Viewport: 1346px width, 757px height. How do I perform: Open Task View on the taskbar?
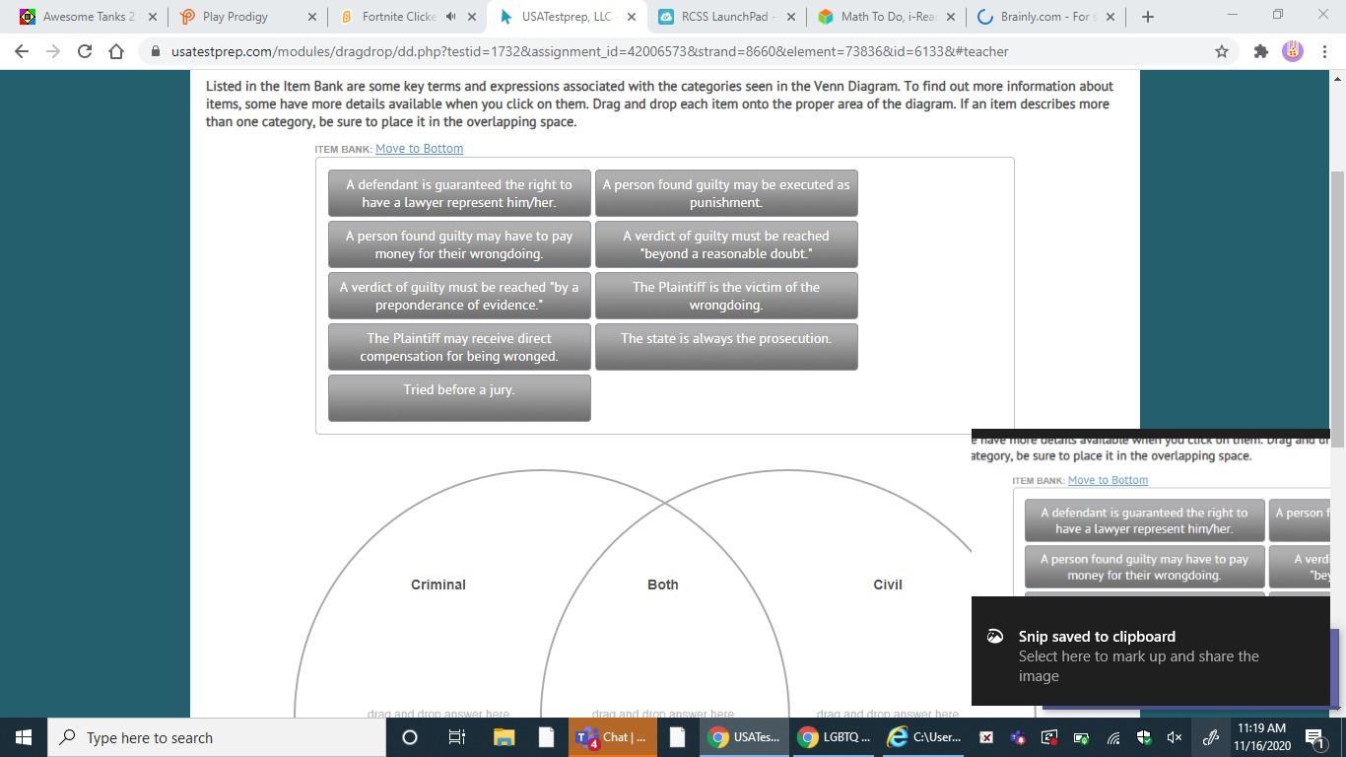pyautogui.click(x=456, y=737)
